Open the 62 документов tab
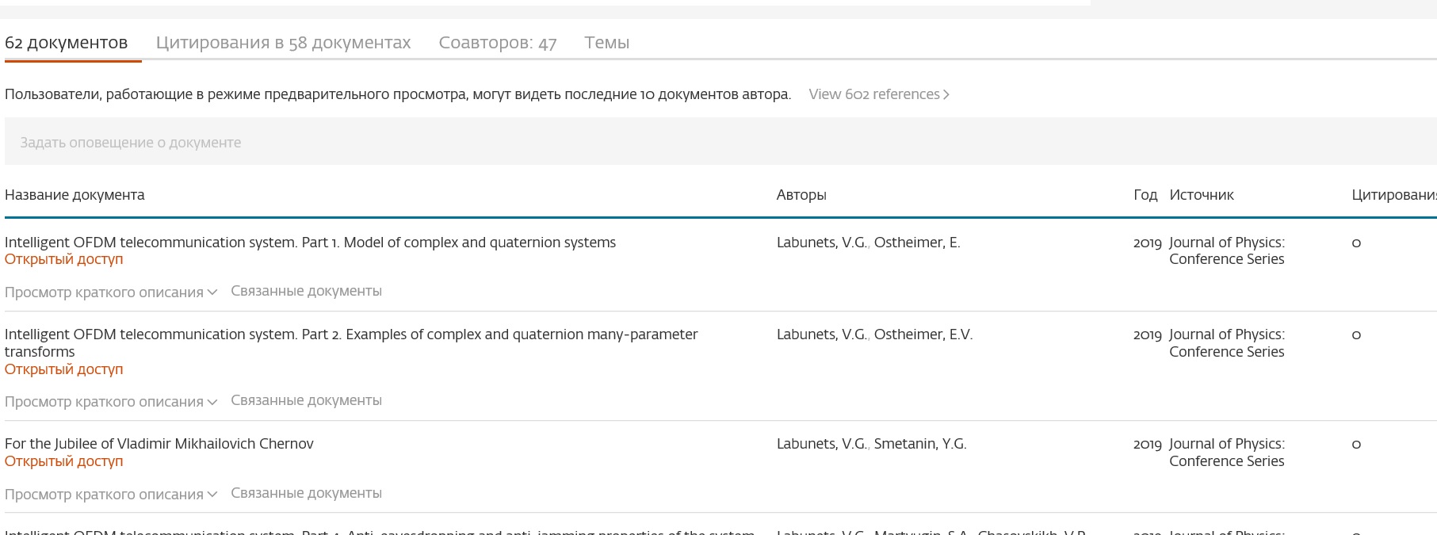The height and width of the screenshot is (535, 1437). pos(66,43)
